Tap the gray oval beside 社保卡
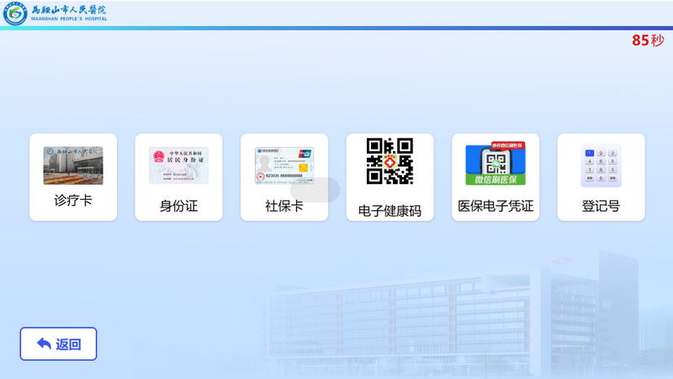The height and width of the screenshot is (379, 673). [x=321, y=190]
